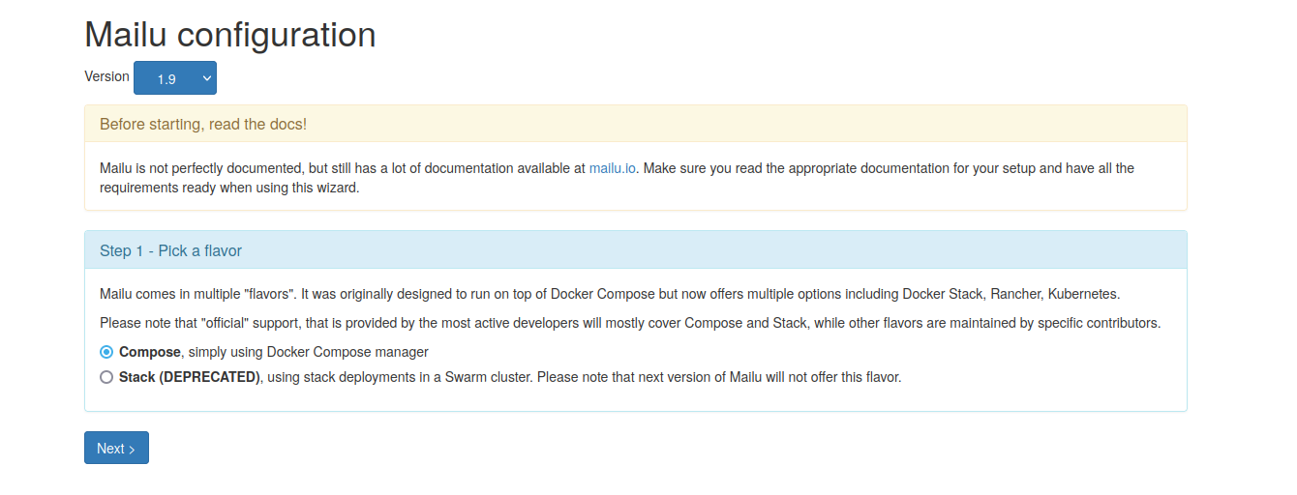Click the 'Step 1 - Pick a flavor' panel header
Screen dimensions: 1297x495
pyautogui.click(x=636, y=250)
